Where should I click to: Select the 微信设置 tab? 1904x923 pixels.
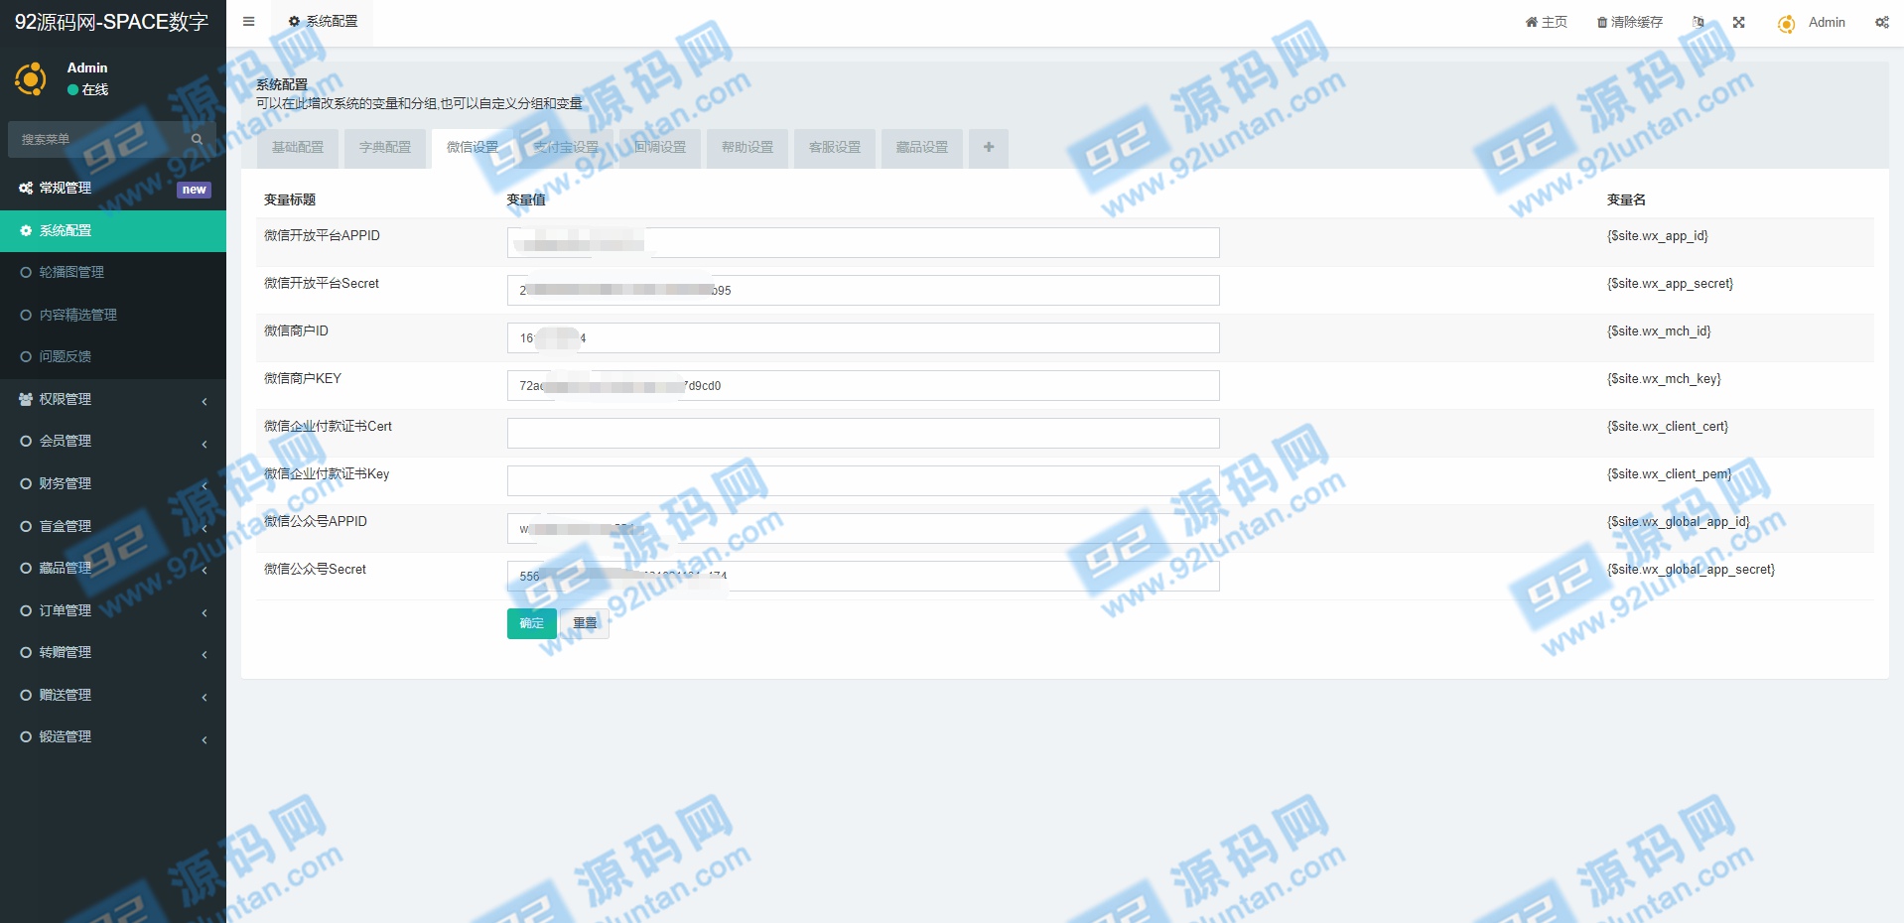473,147
